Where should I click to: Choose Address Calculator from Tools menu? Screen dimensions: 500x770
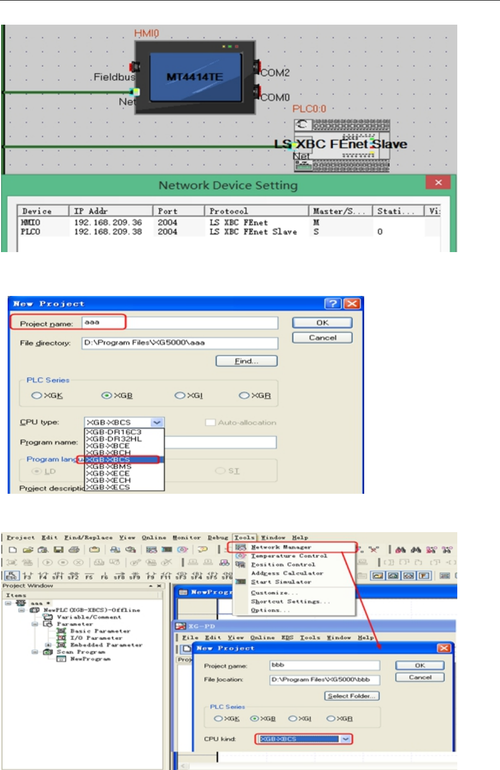[x=287, y=573]
